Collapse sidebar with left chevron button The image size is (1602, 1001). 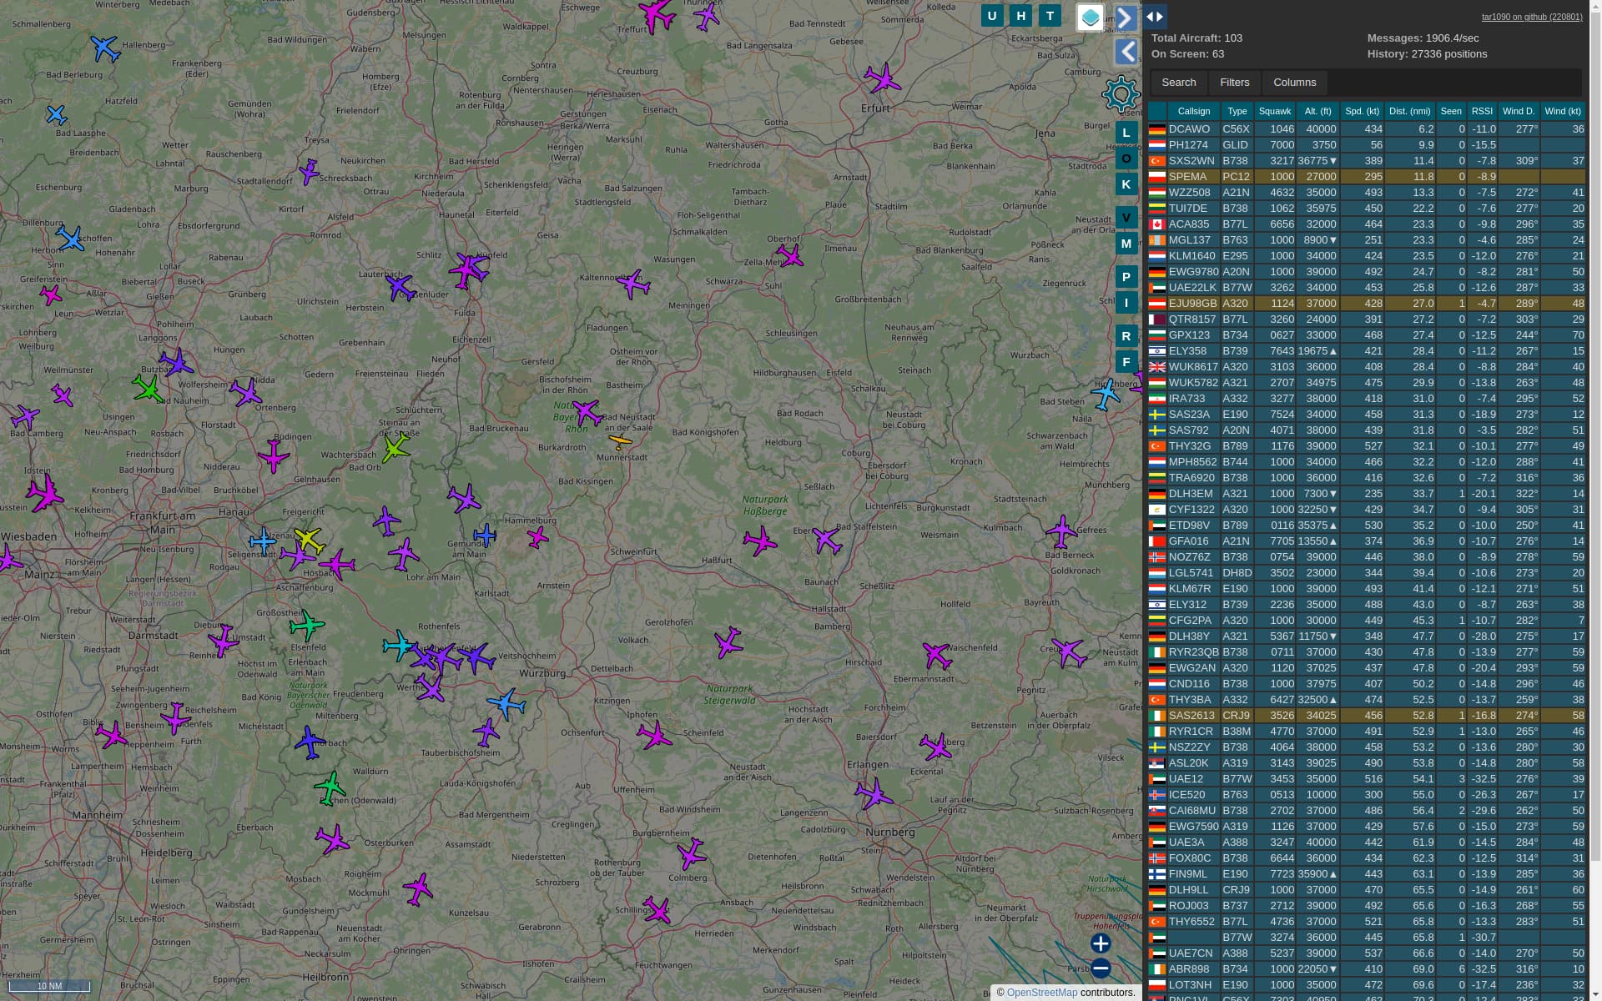[x=1126, y=52]
